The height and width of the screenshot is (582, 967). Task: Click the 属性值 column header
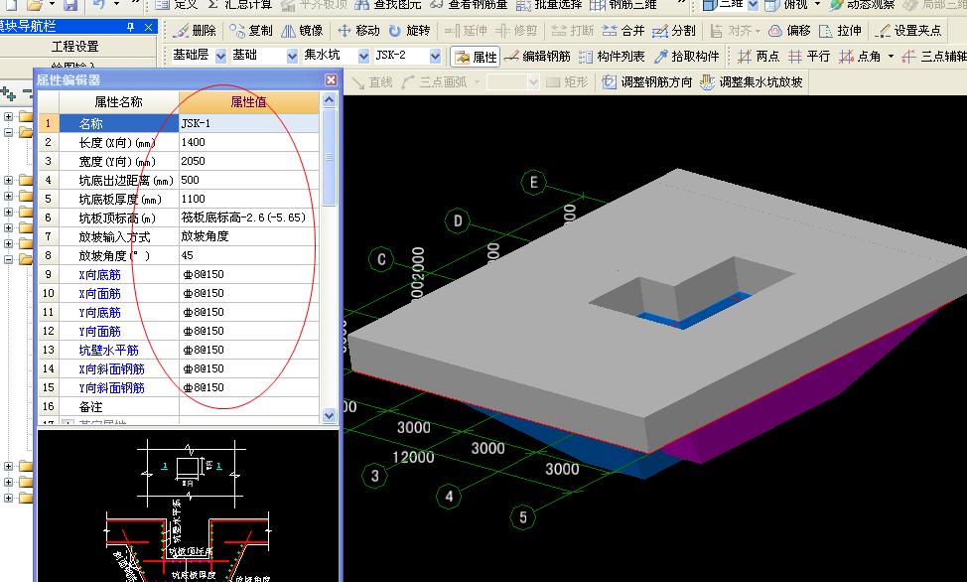pos(248,102)
